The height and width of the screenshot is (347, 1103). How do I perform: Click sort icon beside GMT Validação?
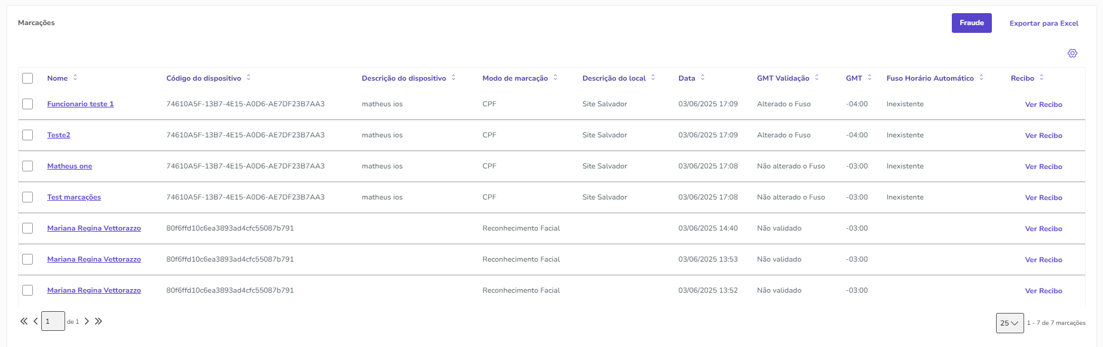point(817,78)
